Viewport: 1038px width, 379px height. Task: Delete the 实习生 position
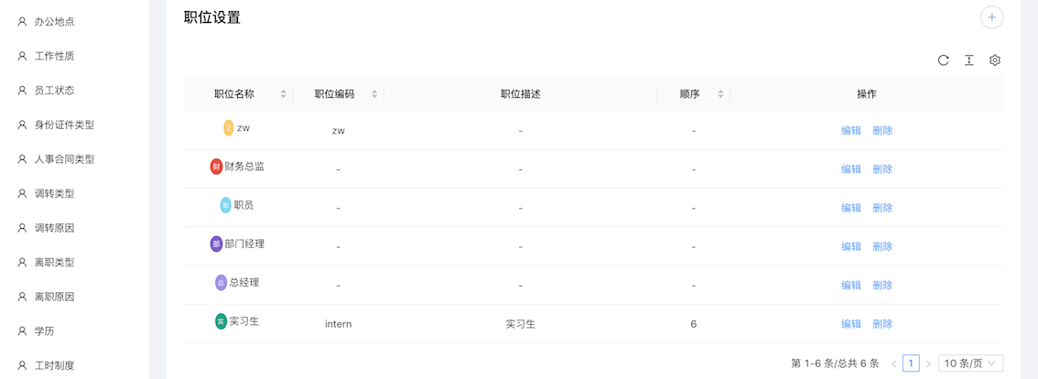882,324
